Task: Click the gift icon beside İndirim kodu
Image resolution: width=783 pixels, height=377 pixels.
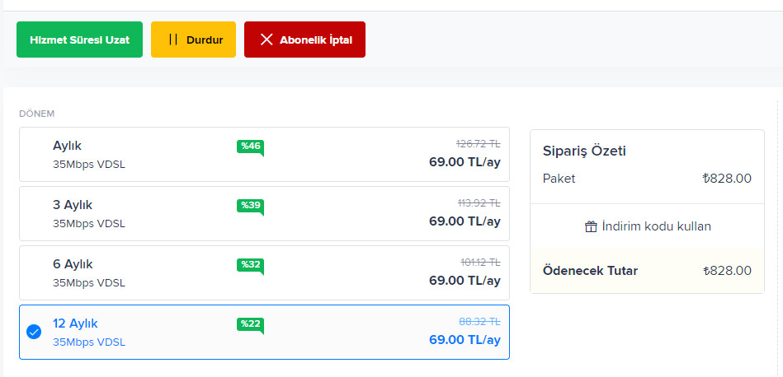Action: (591, 226)
